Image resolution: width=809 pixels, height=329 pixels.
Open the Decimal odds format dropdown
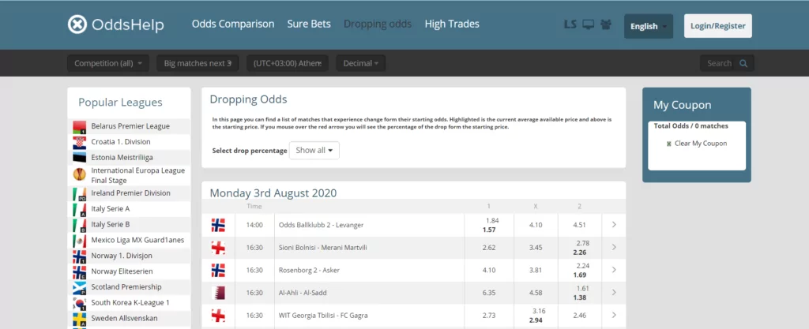click(x=360, y=63)
